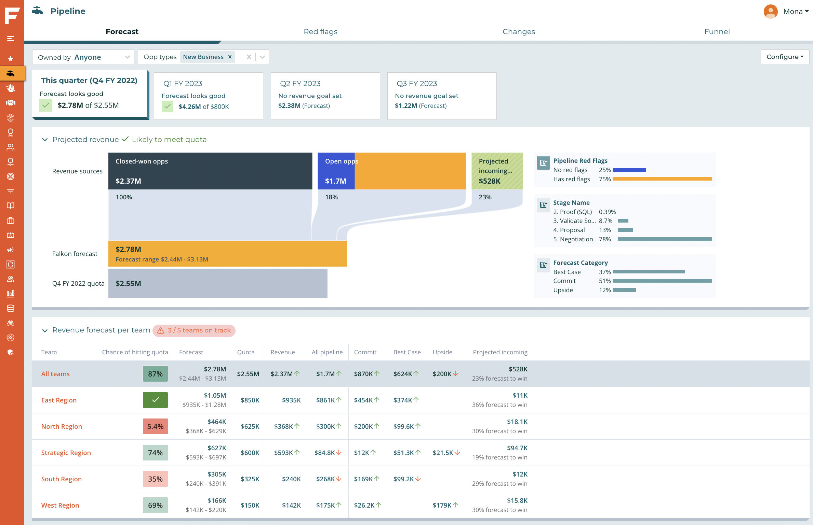Image resolution: width=813 pixels, height=525 pixels.
Task: Switch to the Red flags tab
Action: (x=320, y=32)
